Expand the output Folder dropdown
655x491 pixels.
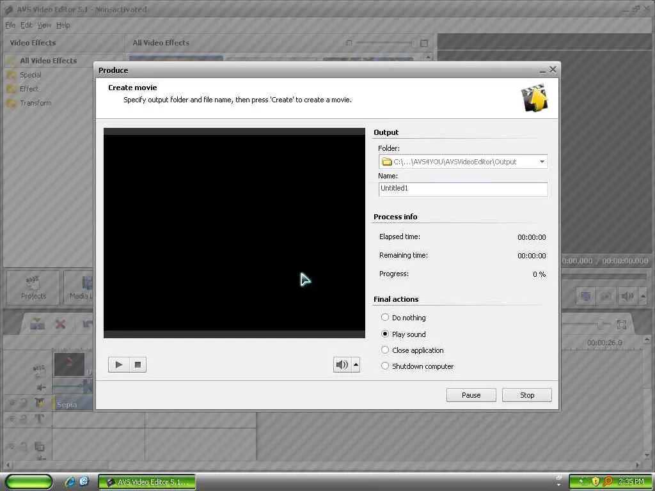pyautogui.click(x=542, y=162)
